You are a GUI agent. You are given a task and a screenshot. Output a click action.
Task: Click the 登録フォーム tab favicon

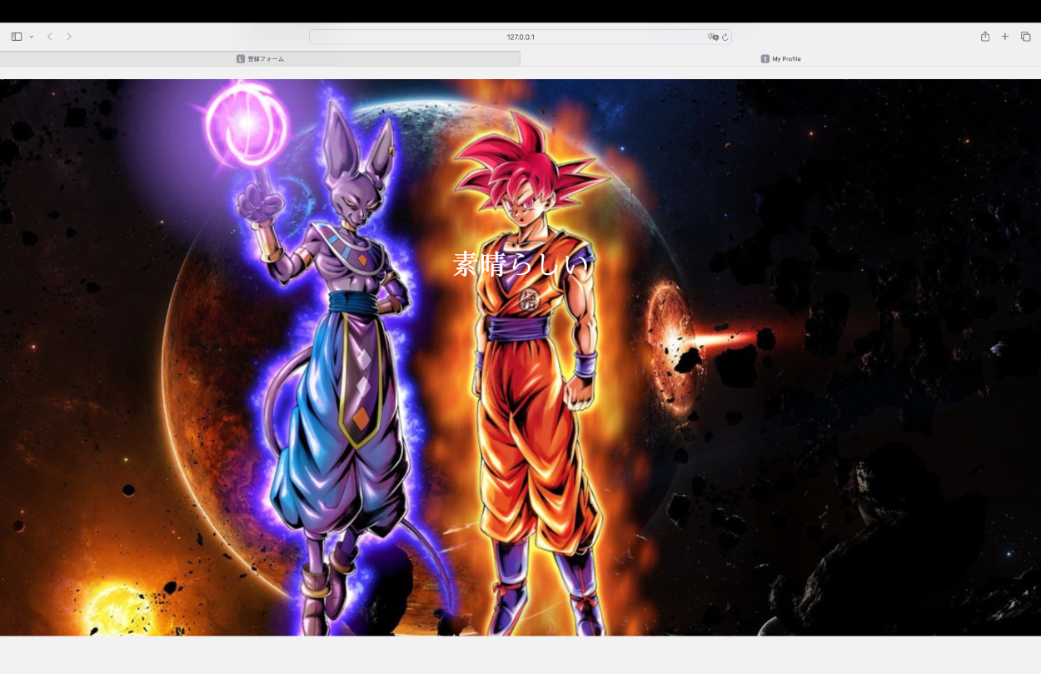(241, 59)
